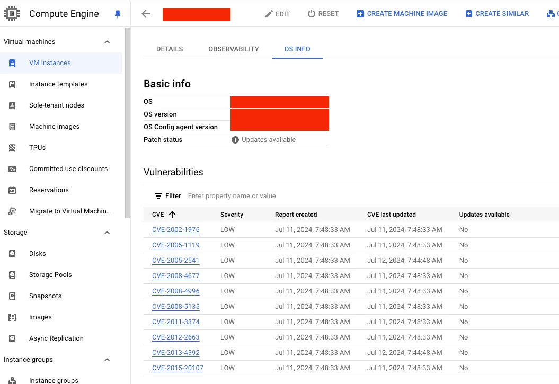Click the Updates available patch status text
Viewport: 559px width, 384px height.
tap(269, 140)
